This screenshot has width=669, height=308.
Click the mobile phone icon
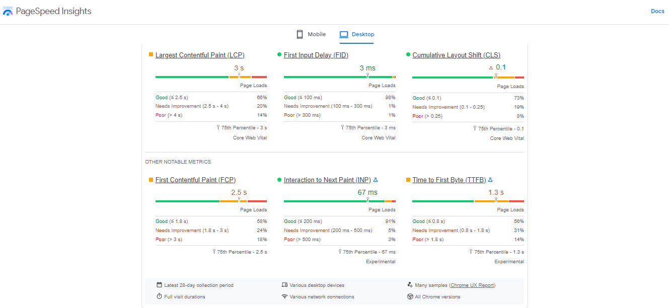tap(300, 34)
